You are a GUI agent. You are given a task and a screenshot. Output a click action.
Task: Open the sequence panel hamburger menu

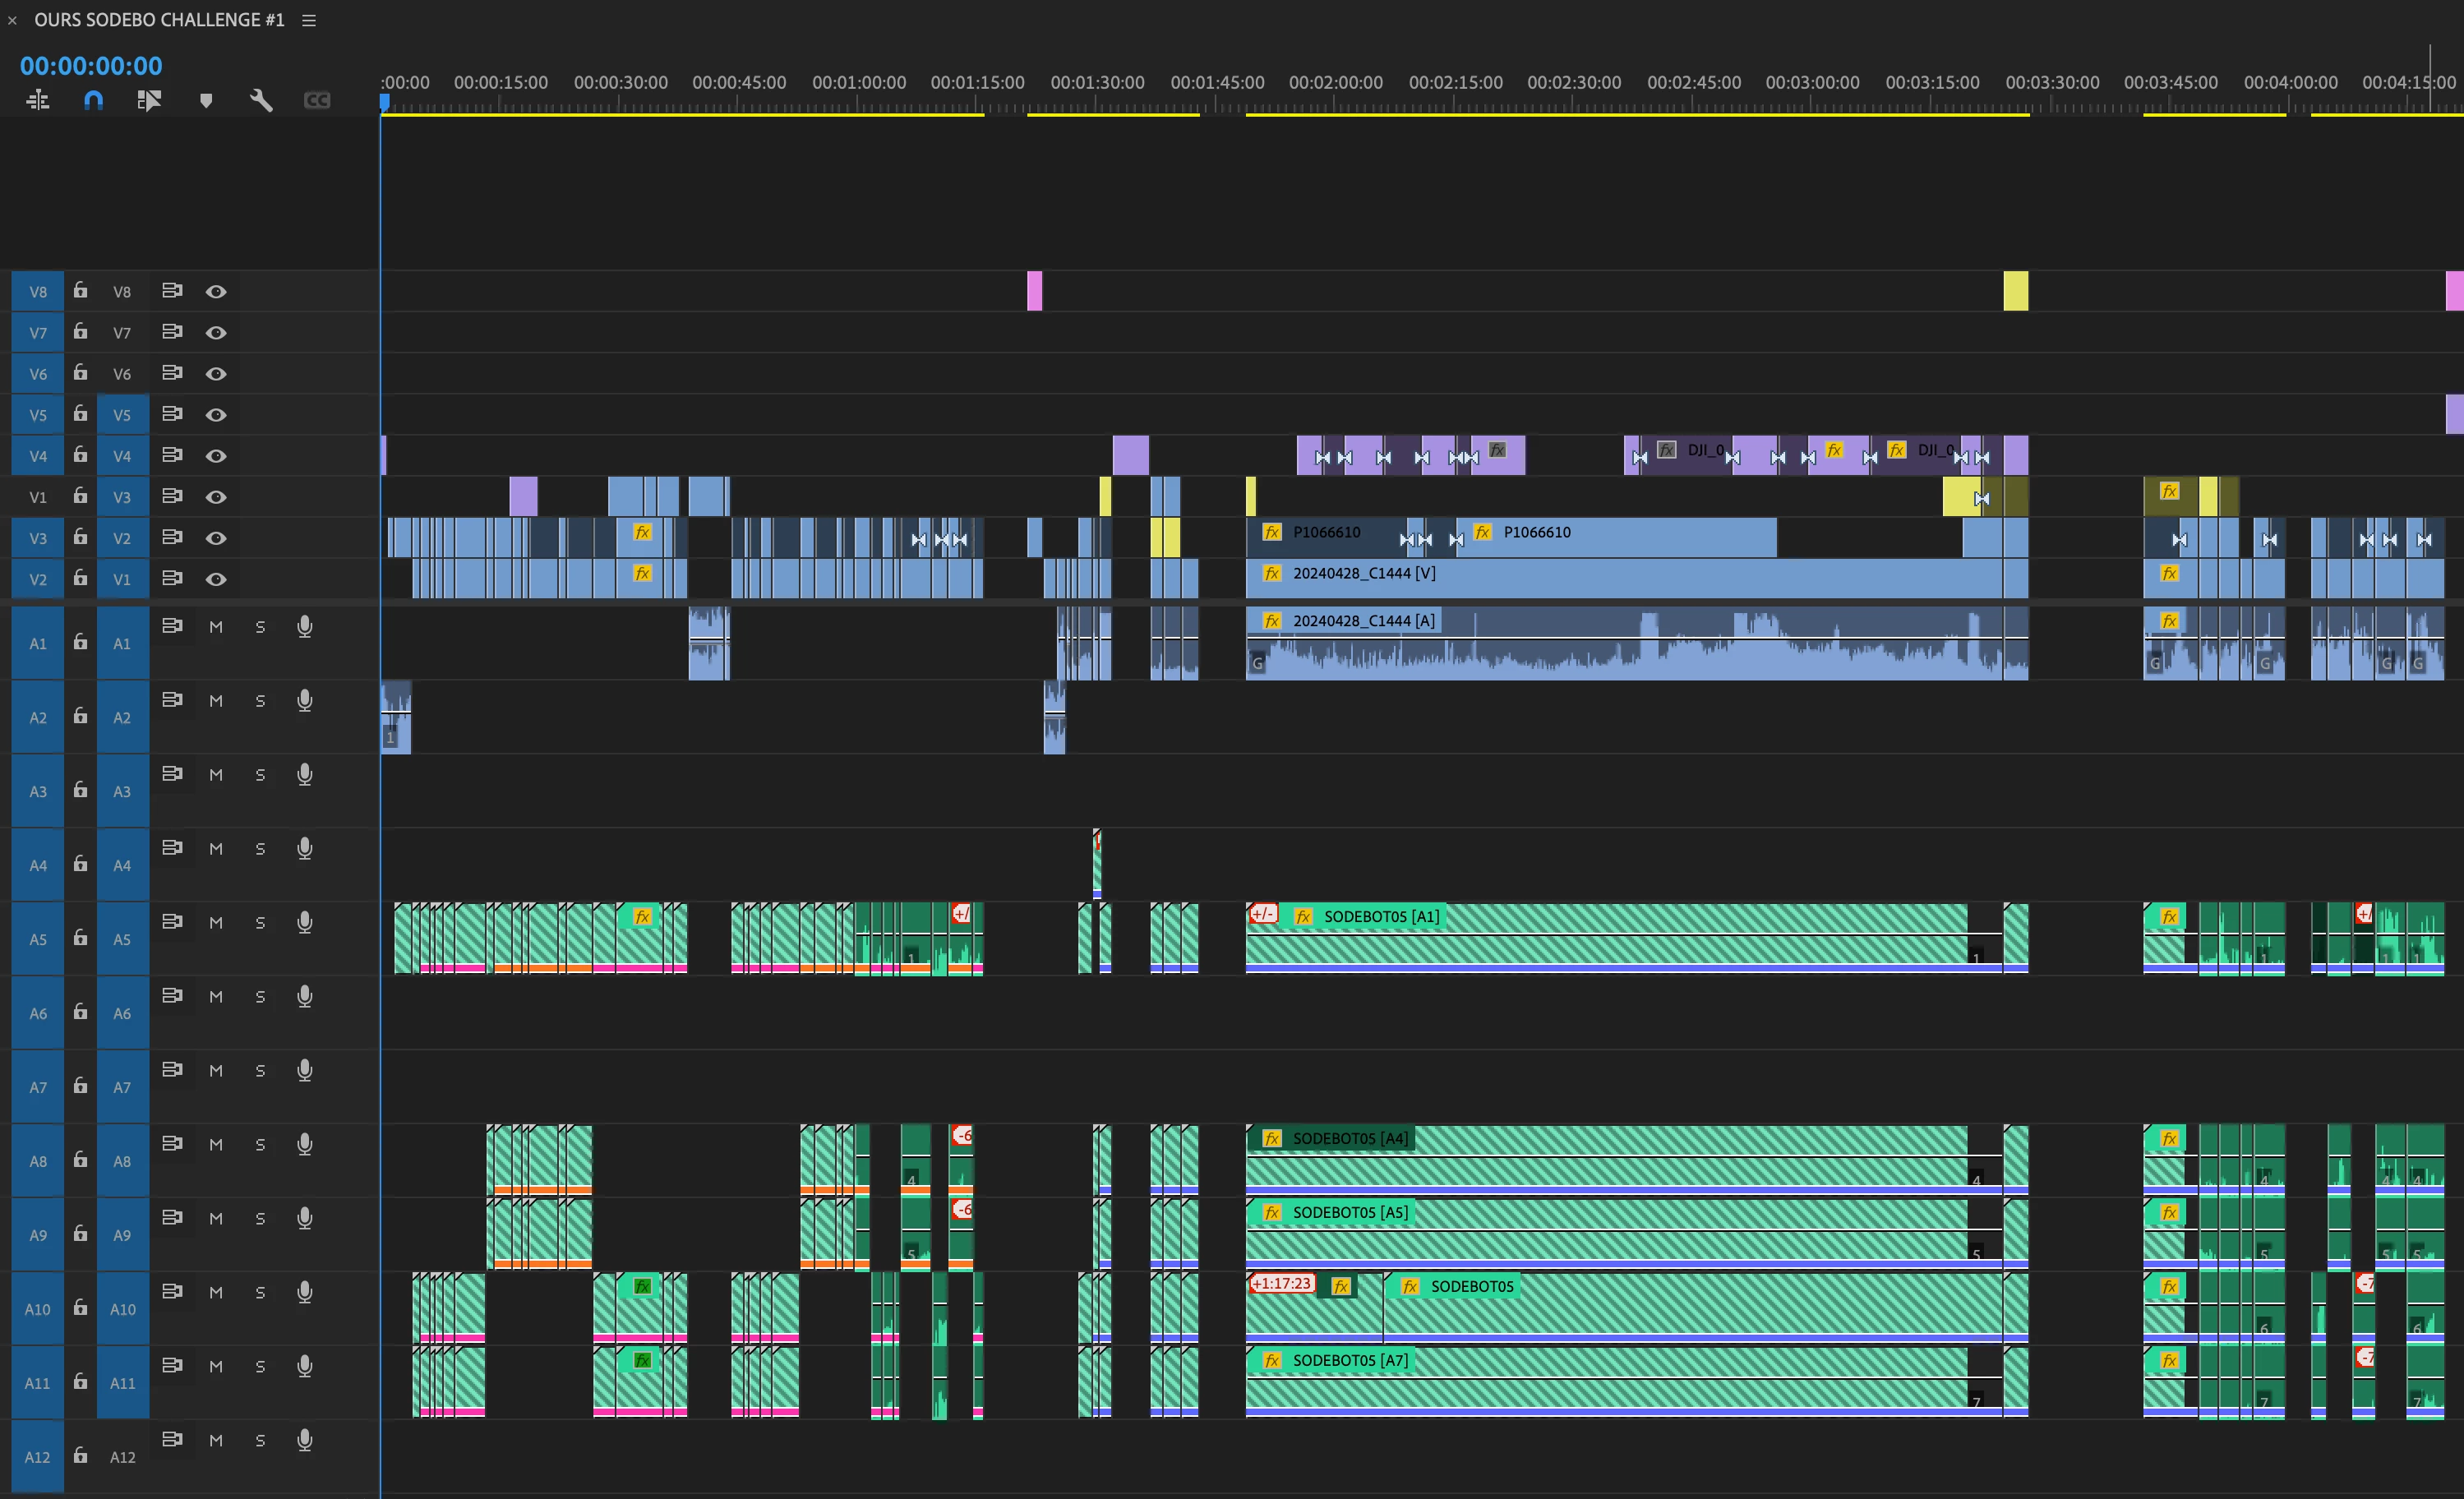coord(309,20)
